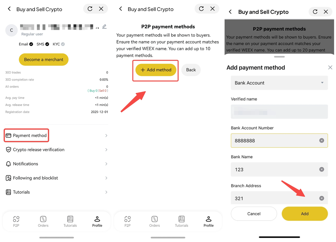The image size is (336, 242).
Task: Clear the Branch Address field value
Action: (x=322, y=198)
